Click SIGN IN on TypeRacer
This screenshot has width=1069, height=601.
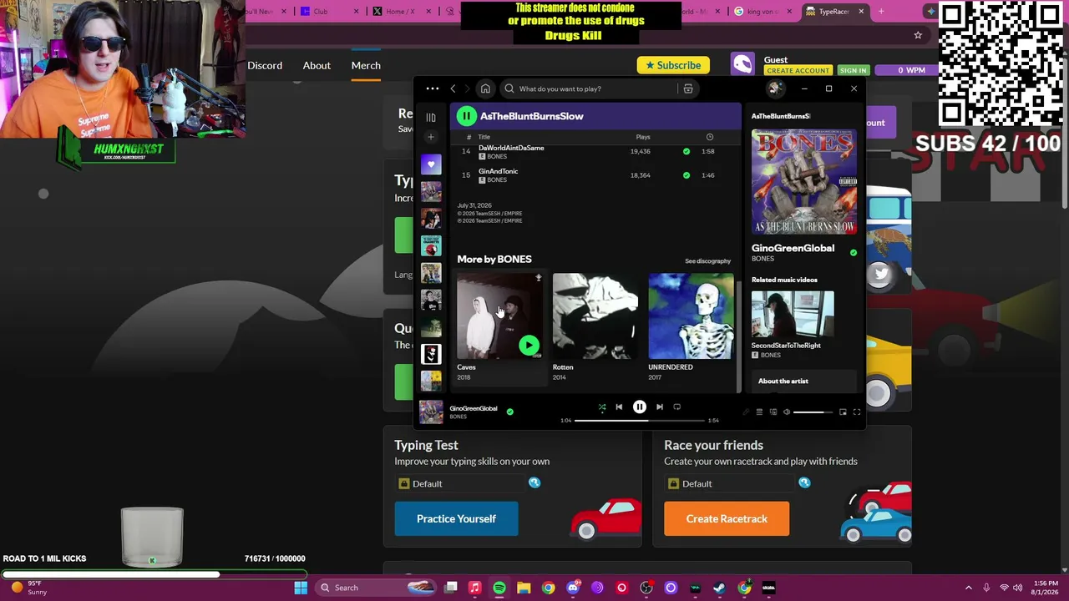click(853, 71)
